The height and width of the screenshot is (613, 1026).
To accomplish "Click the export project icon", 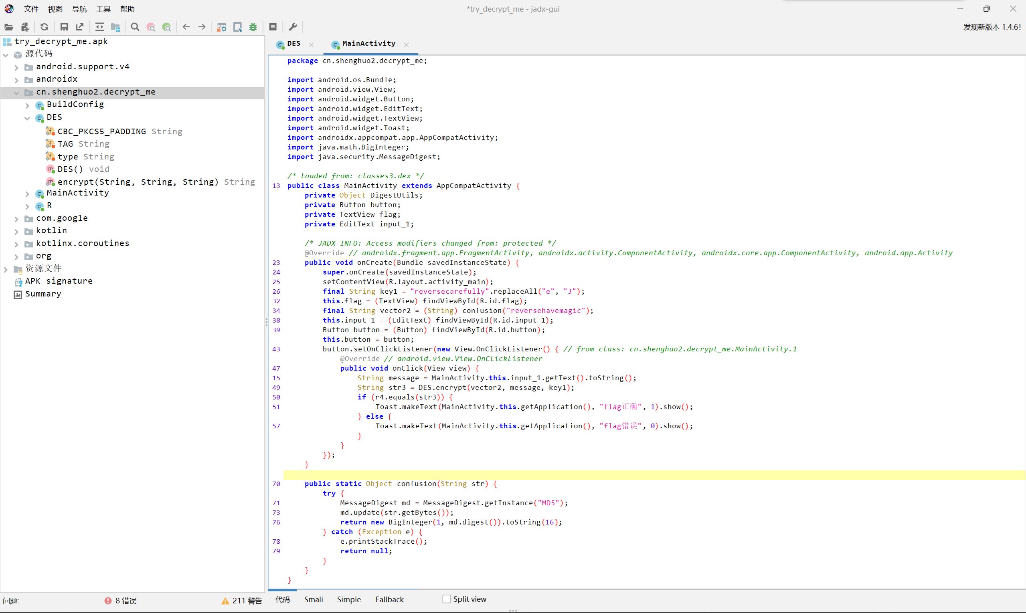I will tap(80, 27).
